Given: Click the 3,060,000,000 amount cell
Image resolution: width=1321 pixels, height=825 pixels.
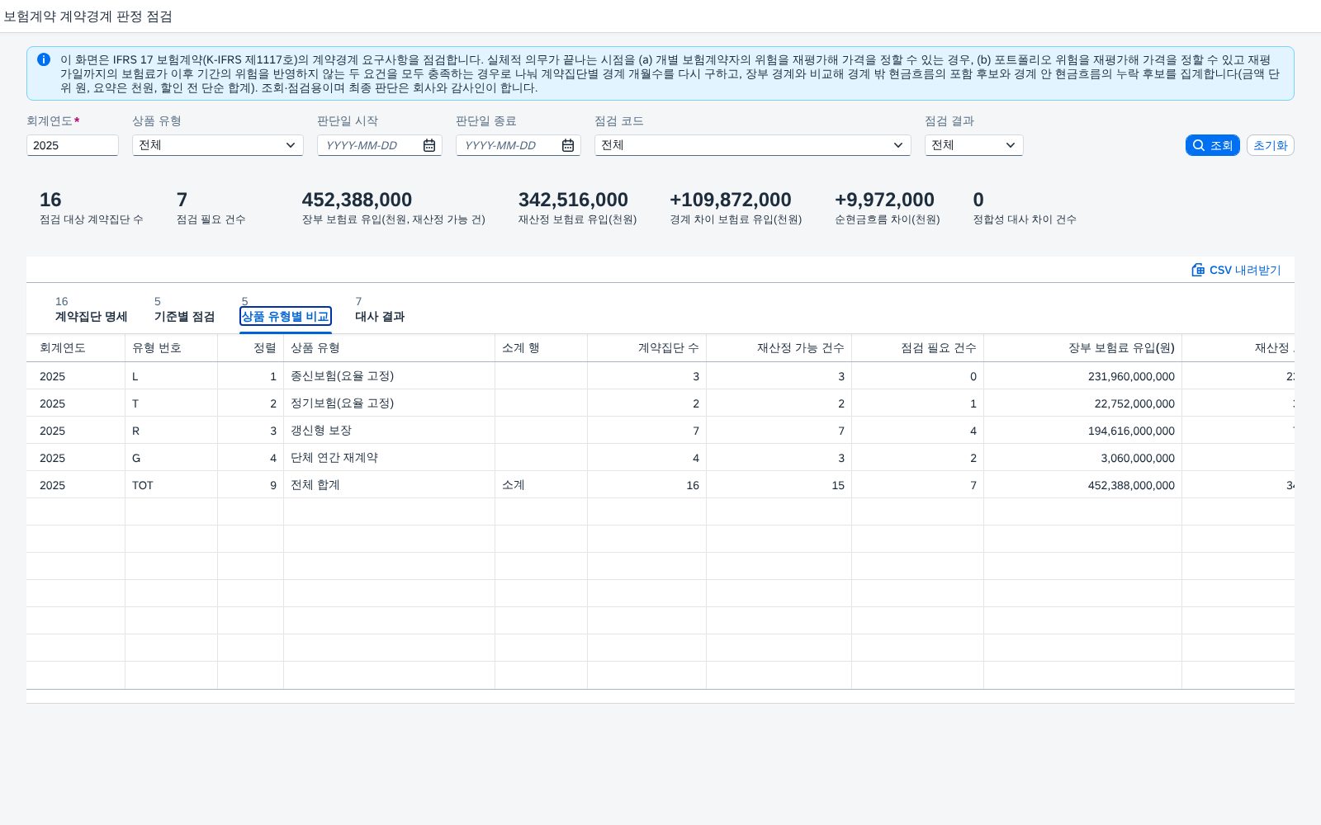Looking at the screenshot, I should click(1082, 458).
